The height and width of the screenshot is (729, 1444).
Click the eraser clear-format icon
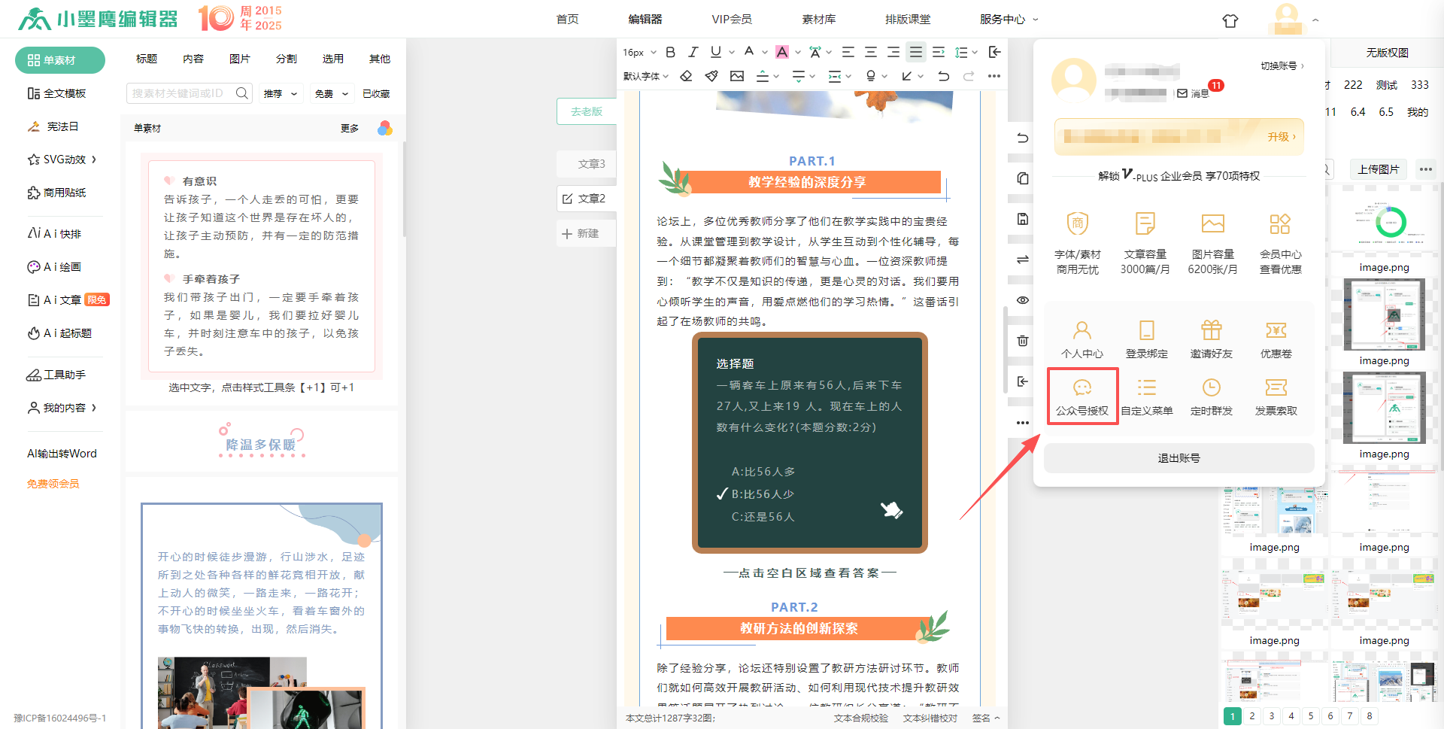tap(686, 76)
